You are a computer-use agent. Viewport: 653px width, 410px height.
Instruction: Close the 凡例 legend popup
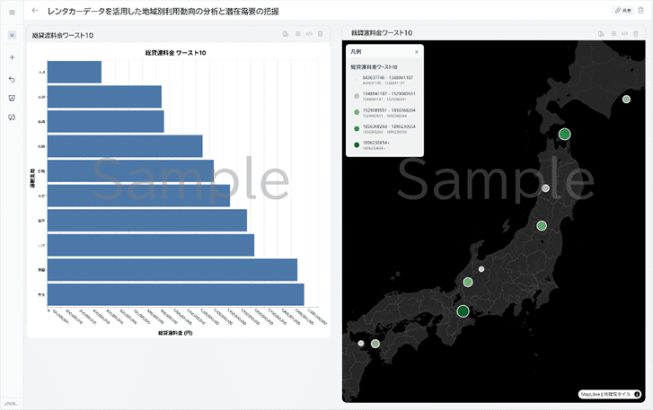(417, 52)
